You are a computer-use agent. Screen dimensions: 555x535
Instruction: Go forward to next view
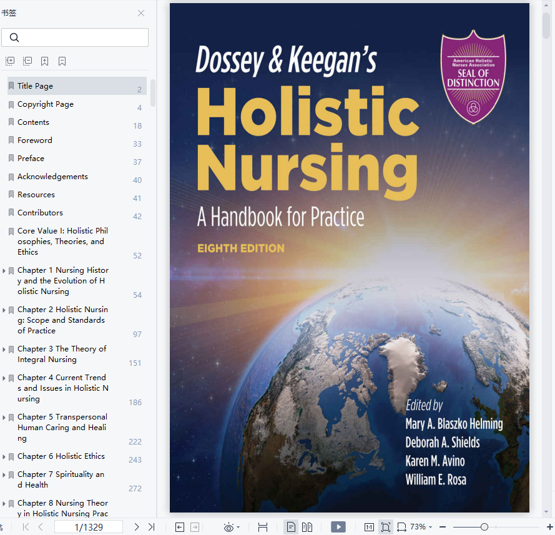(x=195, y=528)
